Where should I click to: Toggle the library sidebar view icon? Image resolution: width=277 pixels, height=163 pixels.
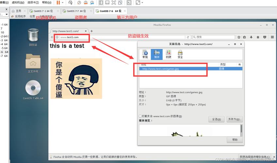pos(101,3)
